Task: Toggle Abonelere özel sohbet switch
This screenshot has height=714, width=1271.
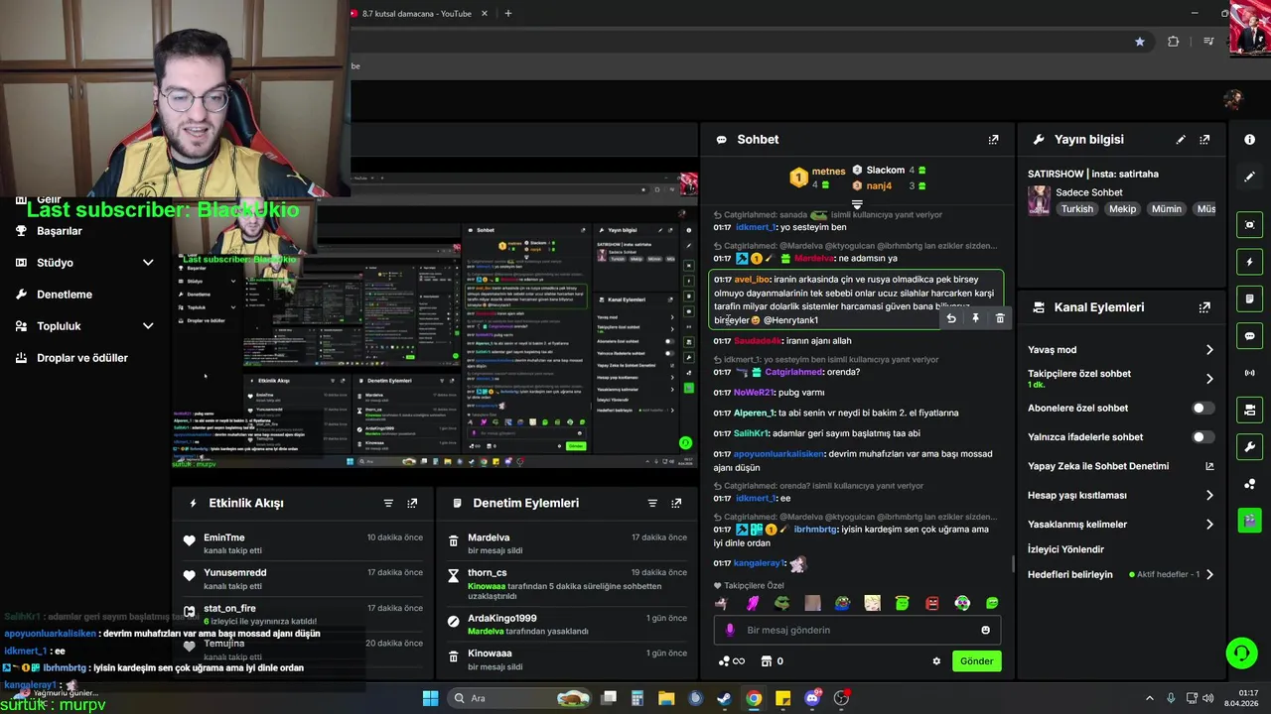Action: click(1202, 408)
